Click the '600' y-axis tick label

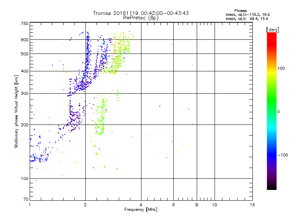point(25,40)
